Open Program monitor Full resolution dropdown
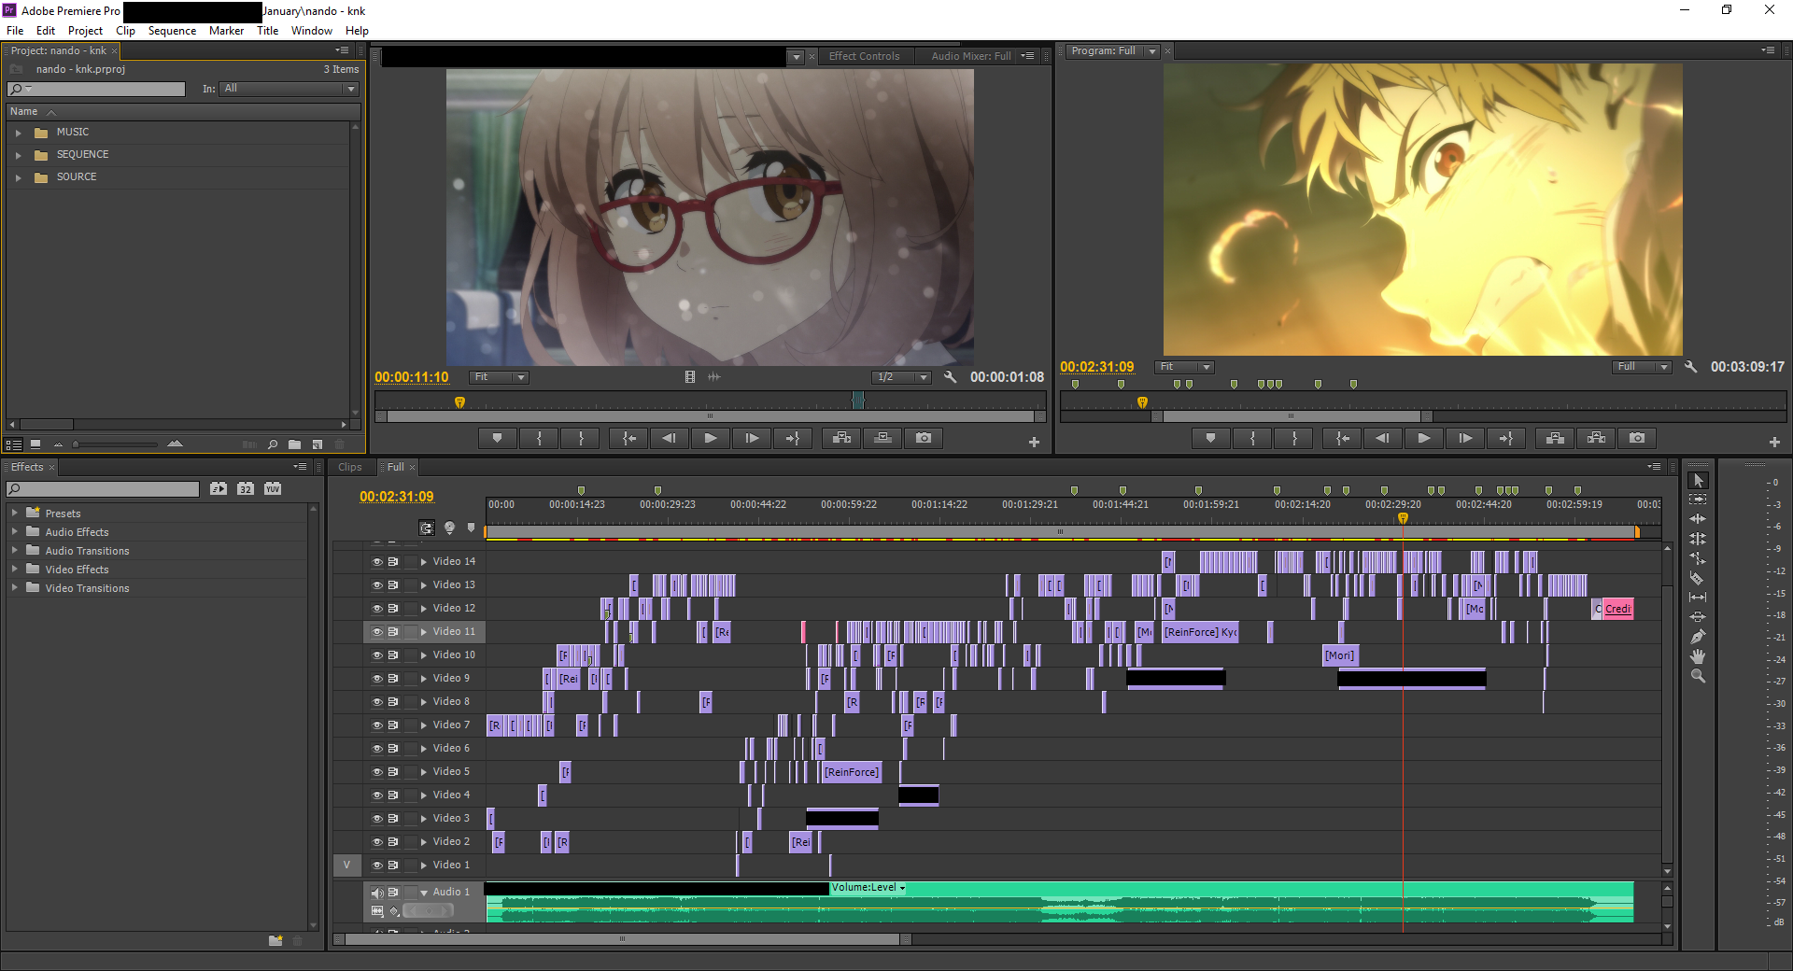Screen dimensions: 1793x971 [x=1642, y=367]
